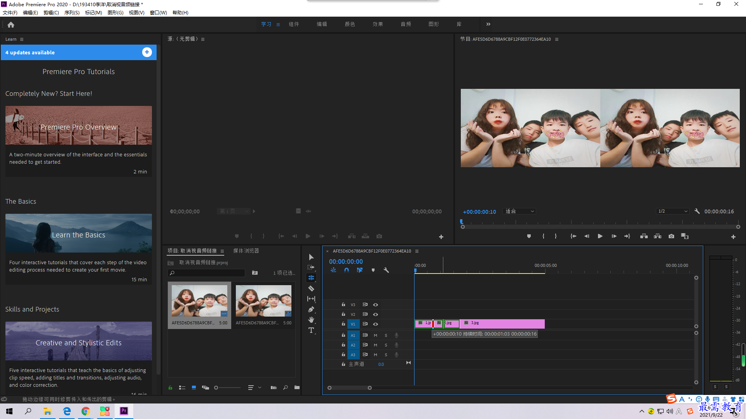Solo the A2 audio track
The width and height of the screenshot is (746, 419).
pos(386,345)
